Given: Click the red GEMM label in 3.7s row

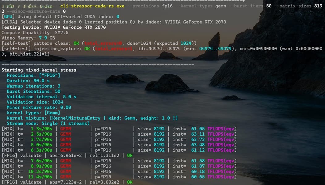Looking at the screenshot, I should click(x=66, y=140).
